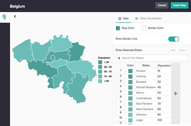Select the Luxembourg state cell
Image resolution: width=191 pixels, height=126 pixels.
coord(146,98)
